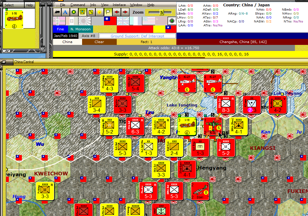
Task: Open the Info menu
Action: coord(93,5)
